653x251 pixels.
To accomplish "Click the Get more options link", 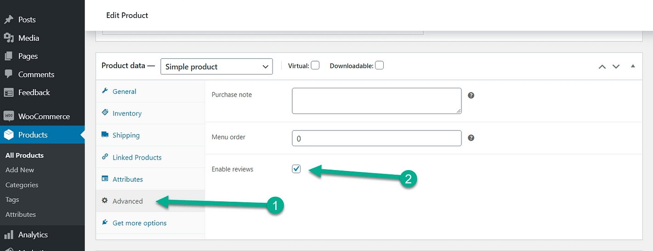I will [139, 223].
